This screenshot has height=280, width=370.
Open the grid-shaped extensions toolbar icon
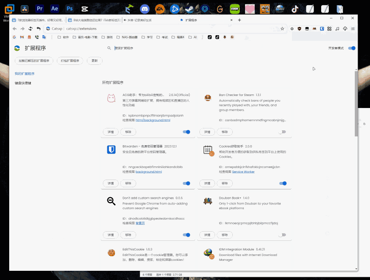click(x=330, y=29)
